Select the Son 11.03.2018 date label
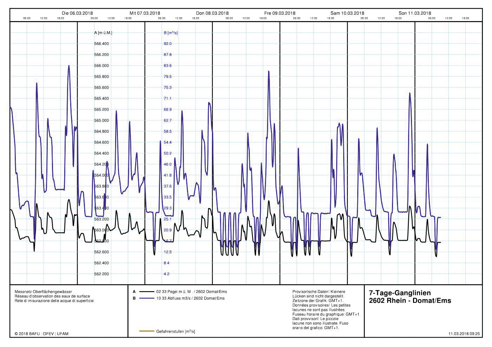Image resolution: width=492 pixels, height=347 pixels. point(415,13)
